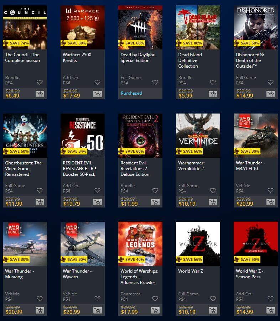
Task: Add RESIDENT EVIL RESISTANCE Booster to cart
Action: pyautogui.click(x=98, y=202)
